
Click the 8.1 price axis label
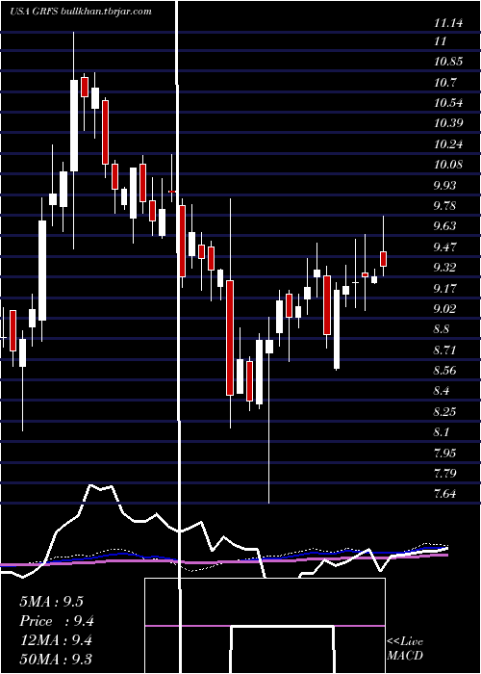click(x=442, y=431)
